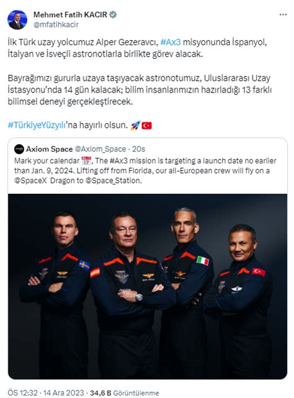
Task: Click the @mfatihkacir handle
Action: pos(56,25)
